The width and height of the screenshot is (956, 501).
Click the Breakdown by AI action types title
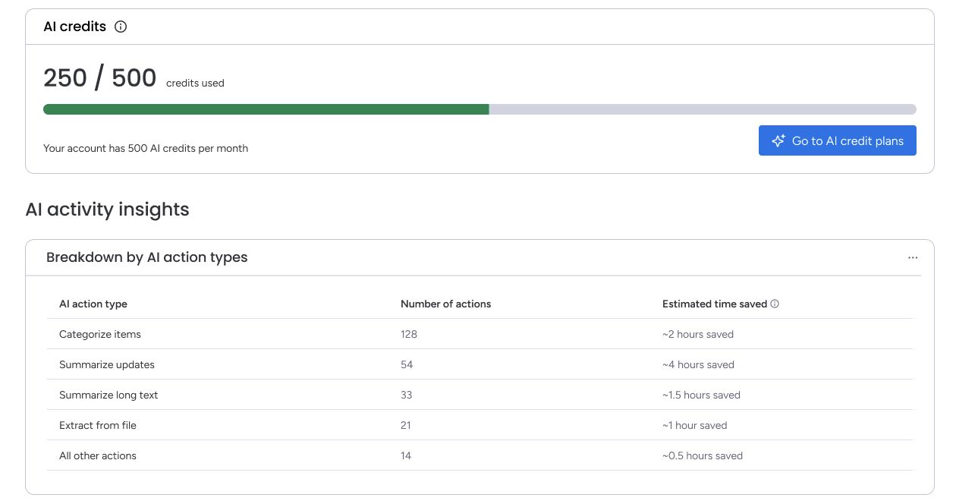[x=147, y=257]
